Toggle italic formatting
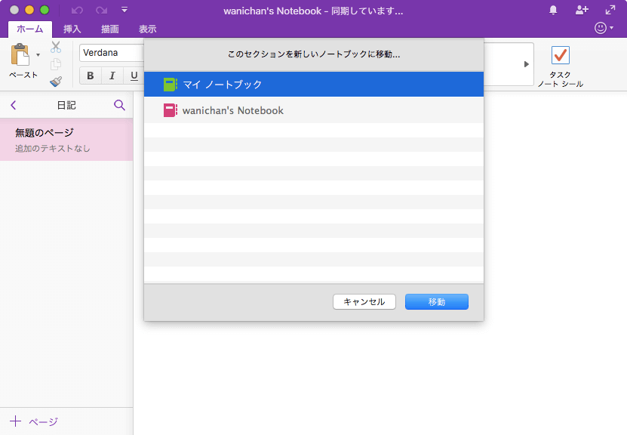This screenshot has width=627, height=435. point(112,76)
